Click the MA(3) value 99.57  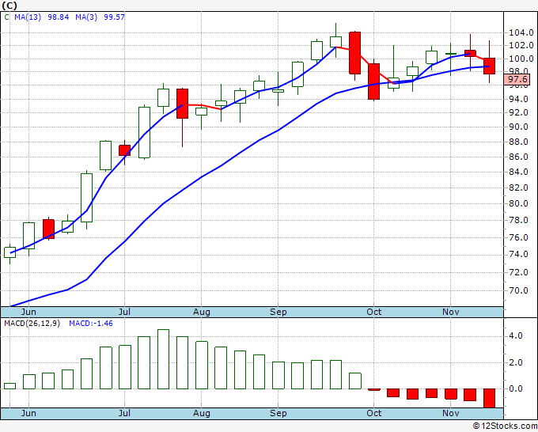click(x=114, y=17)
